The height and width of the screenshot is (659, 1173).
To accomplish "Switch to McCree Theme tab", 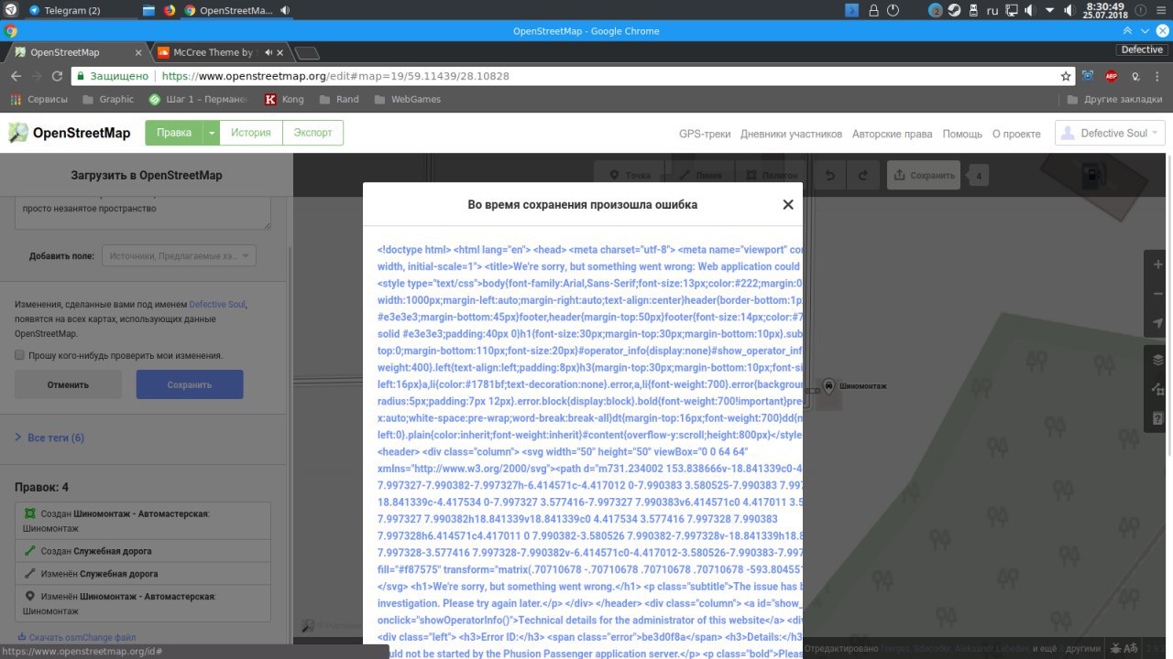I will point(219,52).
